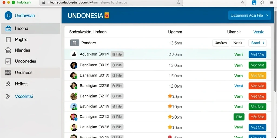277x138 pixels.
Task: Click the avatar of Batniigian row
Action: coord(74,106)
